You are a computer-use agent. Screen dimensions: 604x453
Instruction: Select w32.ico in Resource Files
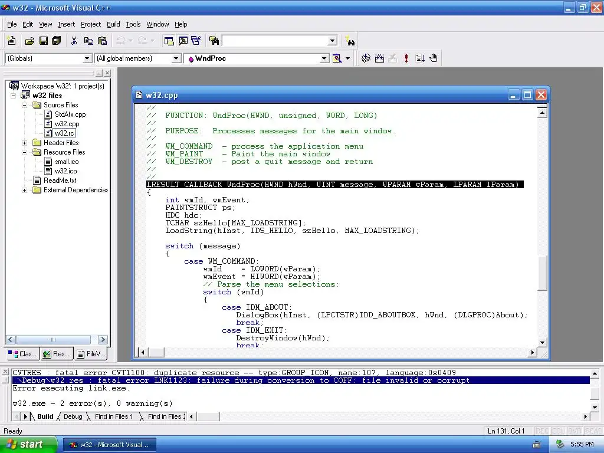[x=66, y=171]
